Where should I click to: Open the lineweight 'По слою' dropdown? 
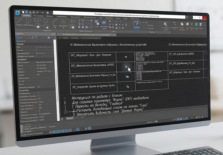point(151,28)
